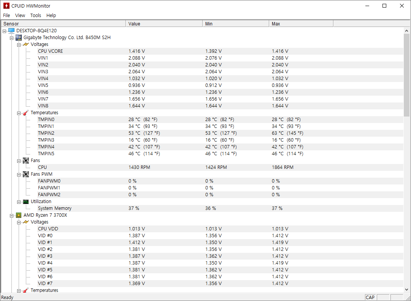Select the TMPIN2 temperature row

pyautogui.click(x=220, y=133)
